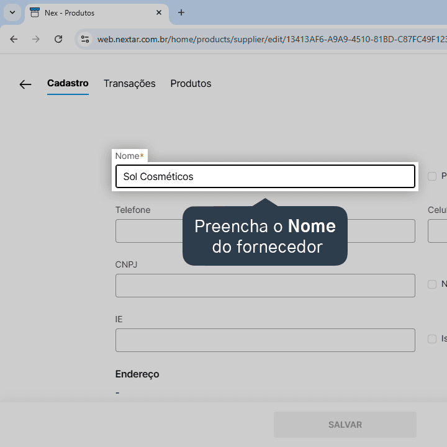Open the Transações tab
The image size is (447, 447).
tap(129, 84)
